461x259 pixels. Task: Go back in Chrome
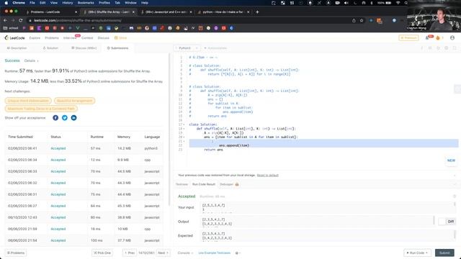point(5,20)
